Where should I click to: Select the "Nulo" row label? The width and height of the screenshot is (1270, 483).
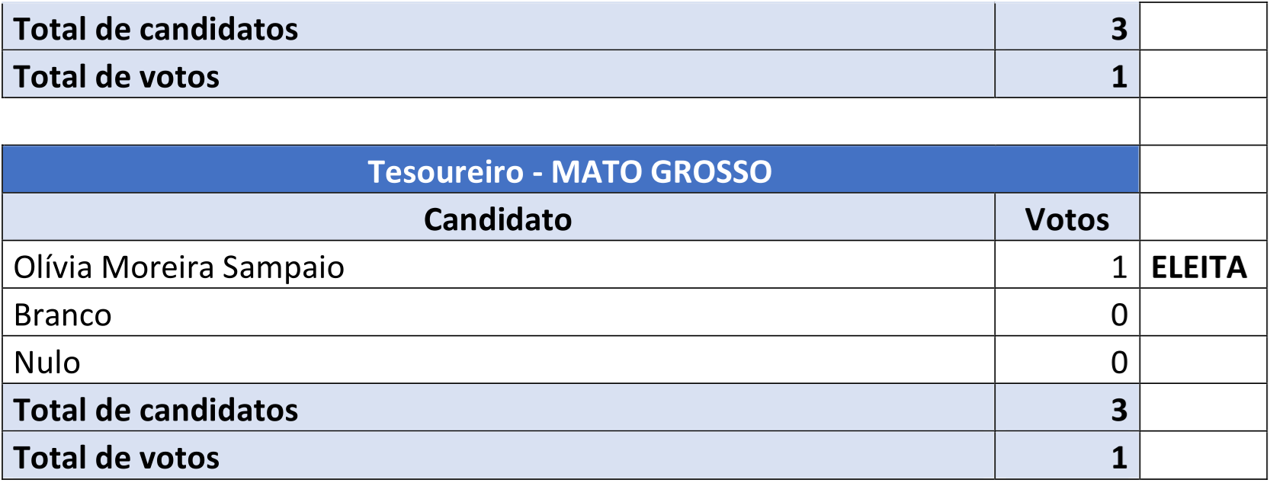[47, 363]
